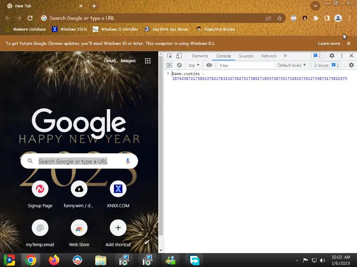Open the Windows 11 Installer bookmark

coord(116,29)
